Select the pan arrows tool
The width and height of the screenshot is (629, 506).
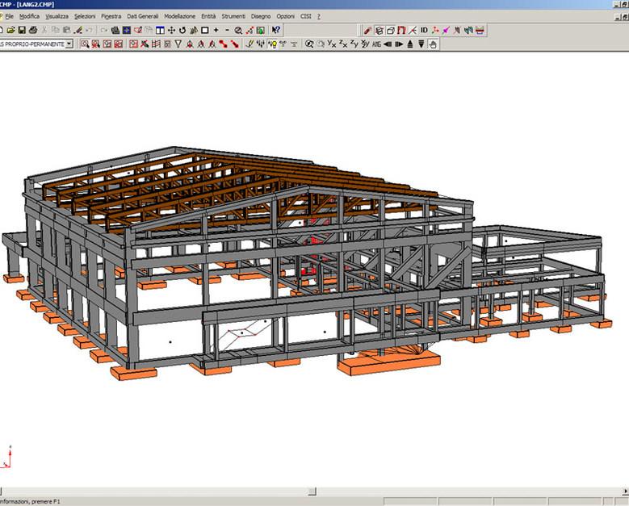pos(171,31)
